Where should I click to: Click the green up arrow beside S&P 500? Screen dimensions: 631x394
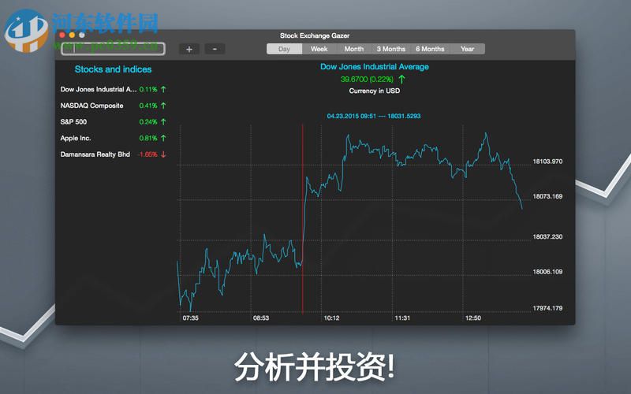[x=163, y=122]
